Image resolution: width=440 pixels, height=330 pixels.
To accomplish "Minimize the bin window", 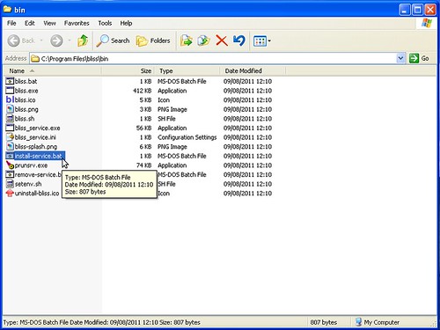I will click(x=405, y=10).
